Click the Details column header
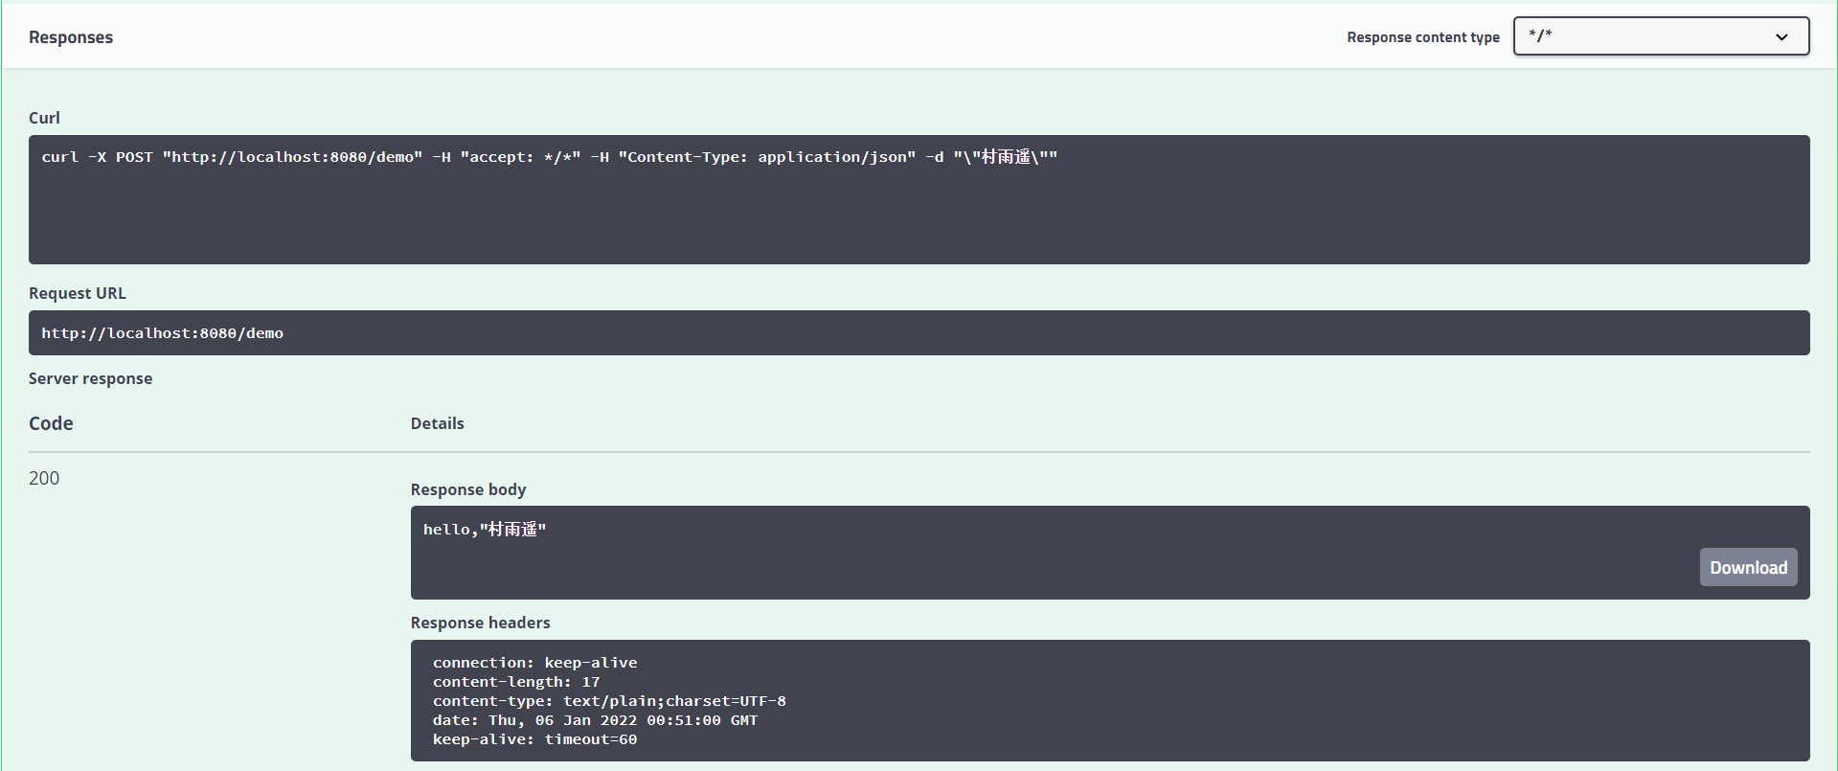1838x771 pixels. click(437, 423)
